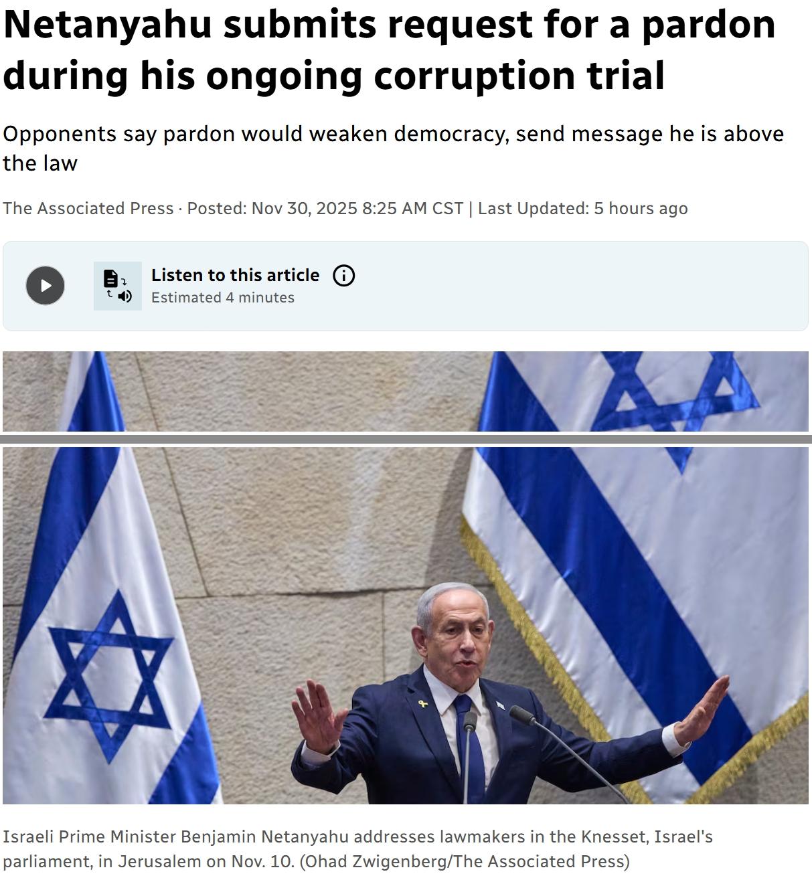Open the main photo of Netanyahu speaking
Viewport: 812px width, 890px height.
tap(406, 625)
